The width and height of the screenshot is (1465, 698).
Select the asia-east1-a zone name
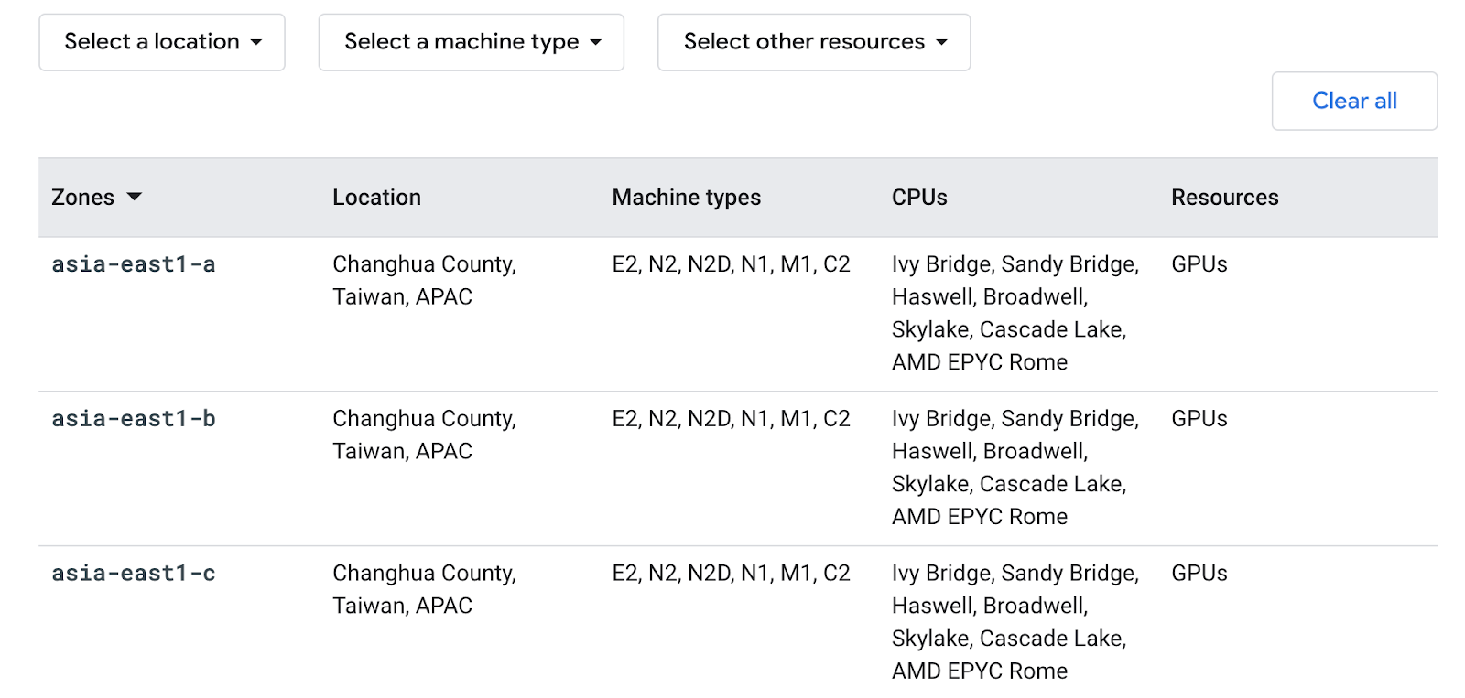coord(134,264)
